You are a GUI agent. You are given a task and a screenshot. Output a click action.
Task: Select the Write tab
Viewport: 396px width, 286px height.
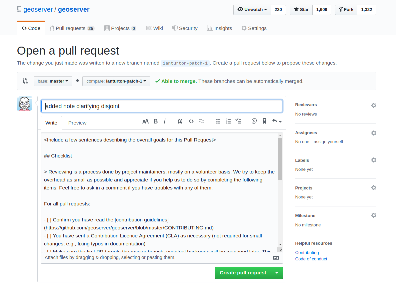(51, 123)
